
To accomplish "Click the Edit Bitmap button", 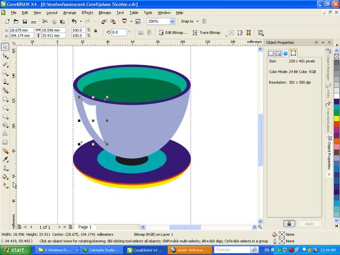I will click(173, 32).
